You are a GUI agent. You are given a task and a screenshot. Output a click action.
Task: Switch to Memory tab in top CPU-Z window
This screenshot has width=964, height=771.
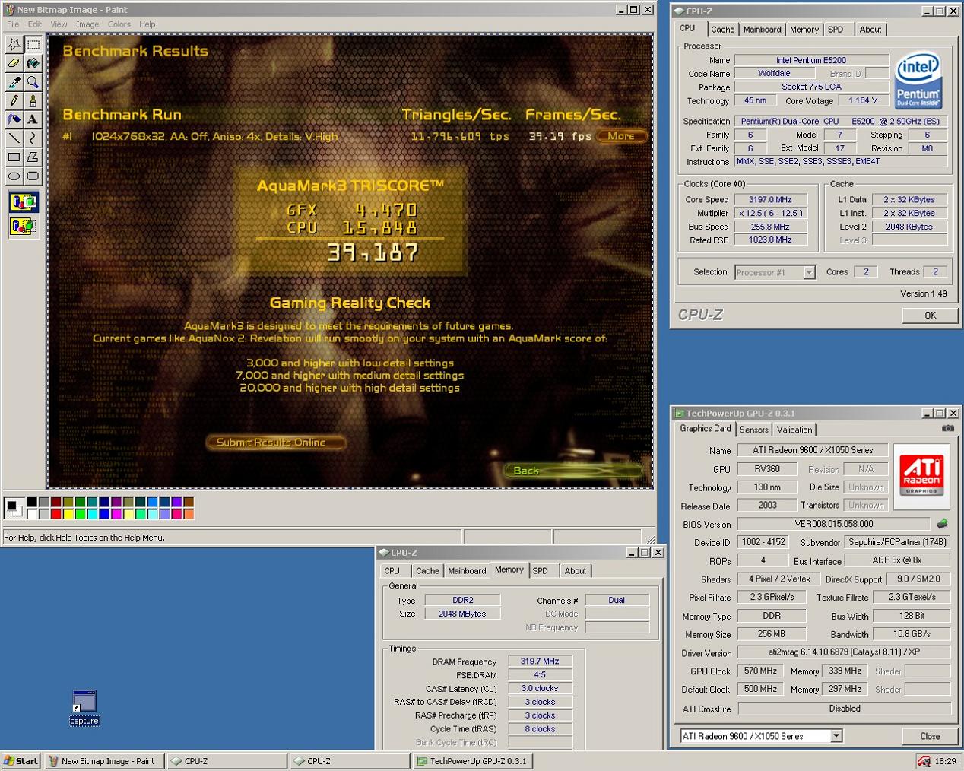(x=804, y=30)
